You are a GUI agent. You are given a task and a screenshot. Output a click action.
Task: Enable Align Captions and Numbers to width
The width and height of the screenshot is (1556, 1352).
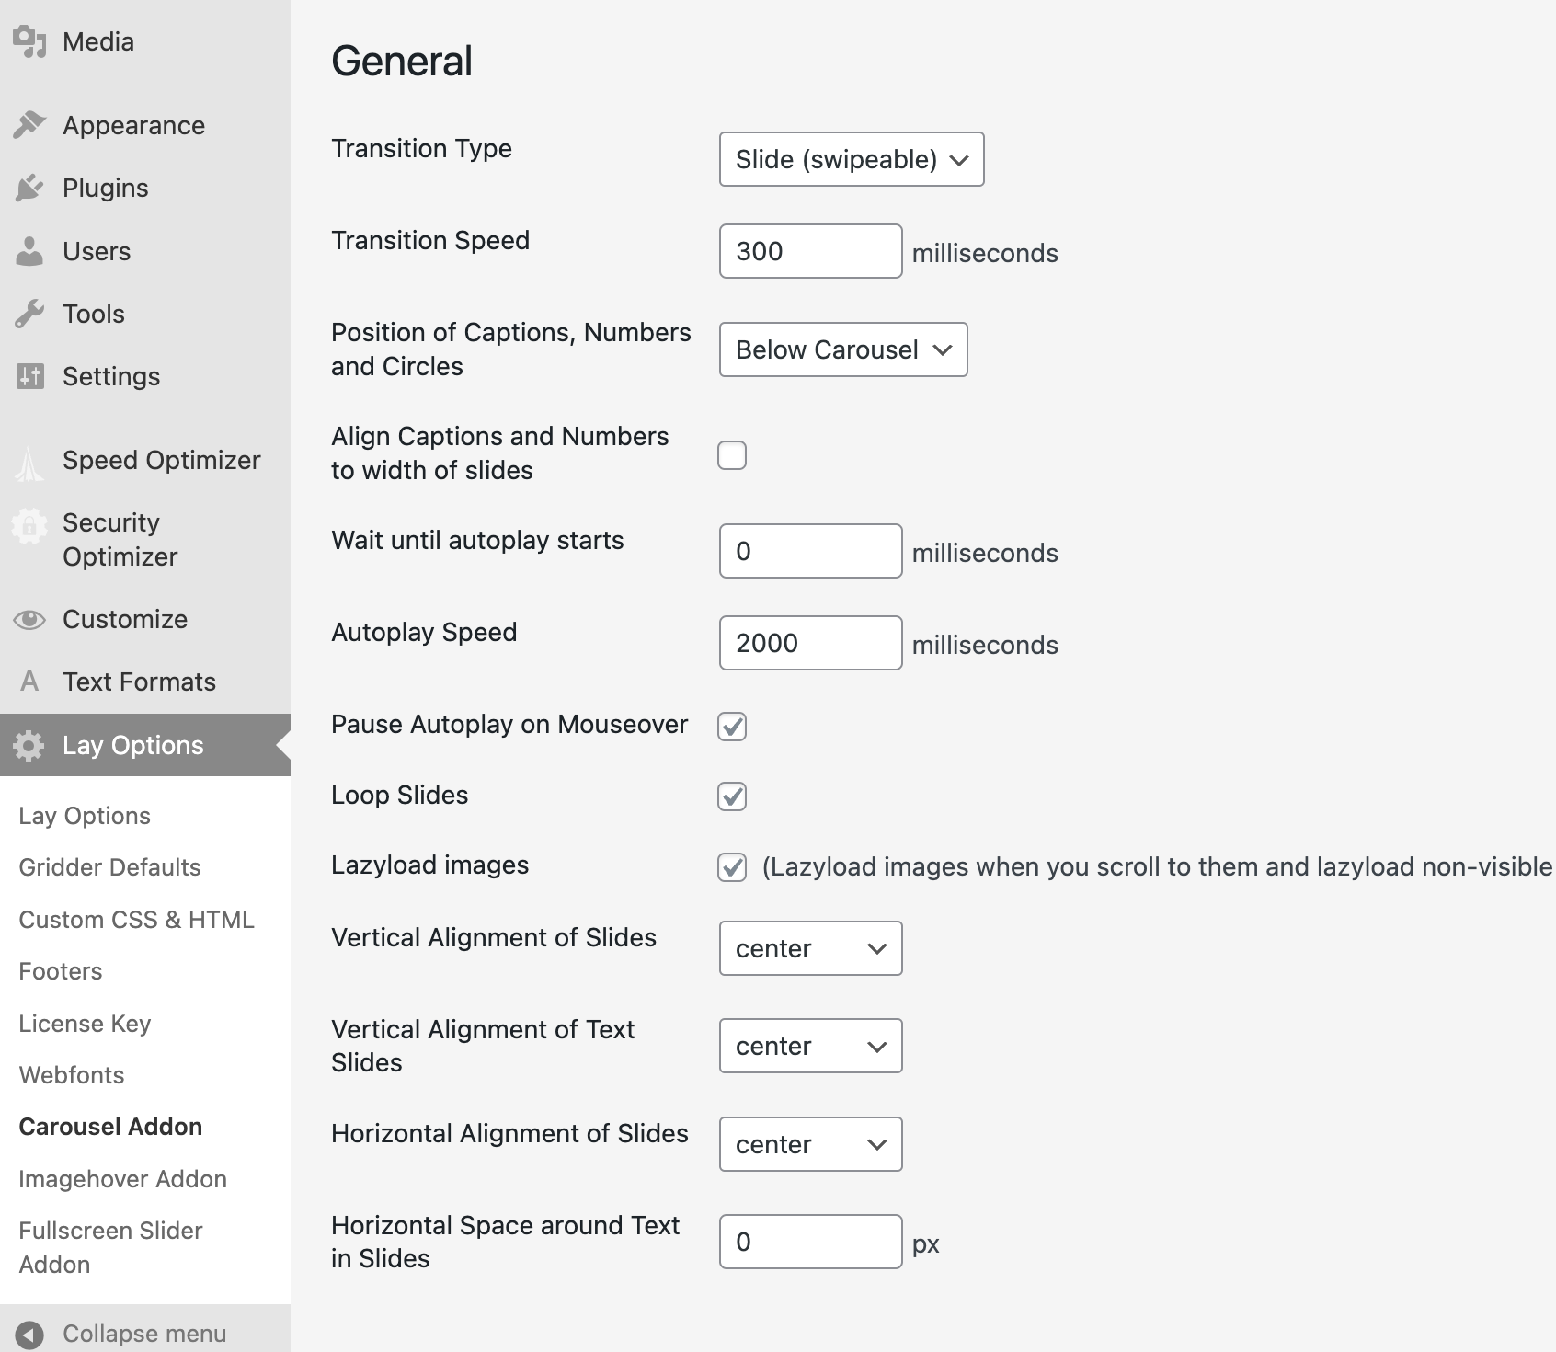pyautogui.click(x=732, y=454)
